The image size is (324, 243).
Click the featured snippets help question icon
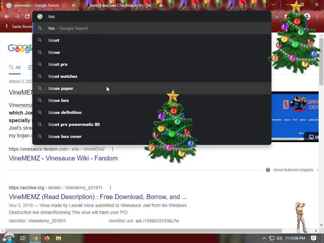point(268,170)
